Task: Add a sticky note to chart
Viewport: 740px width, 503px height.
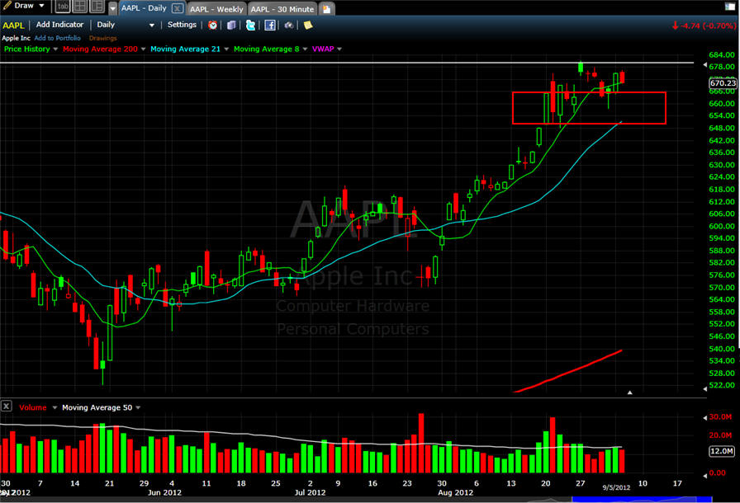Action: 308,25
